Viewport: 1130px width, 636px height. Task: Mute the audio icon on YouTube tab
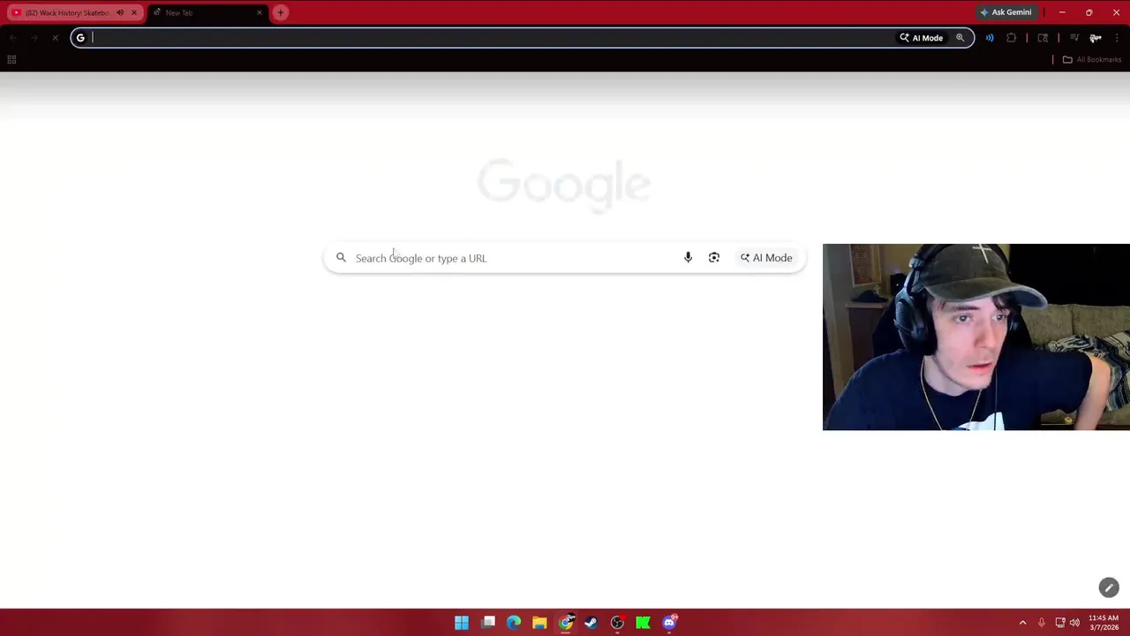[x=120, y=12]
